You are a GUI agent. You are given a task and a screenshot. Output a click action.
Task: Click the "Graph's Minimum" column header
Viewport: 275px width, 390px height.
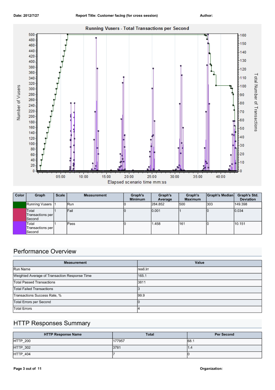(137, 197)
